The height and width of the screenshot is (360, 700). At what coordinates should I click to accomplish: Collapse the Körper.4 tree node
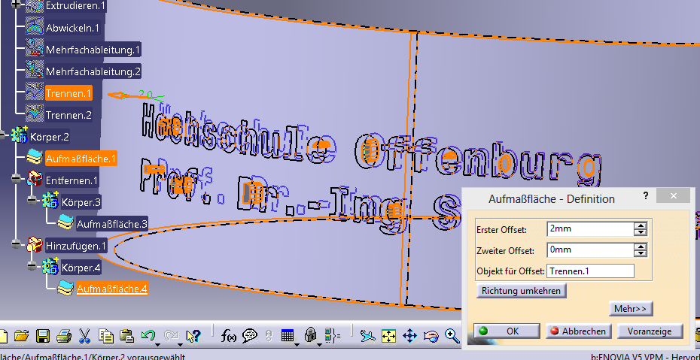[32, 266]
